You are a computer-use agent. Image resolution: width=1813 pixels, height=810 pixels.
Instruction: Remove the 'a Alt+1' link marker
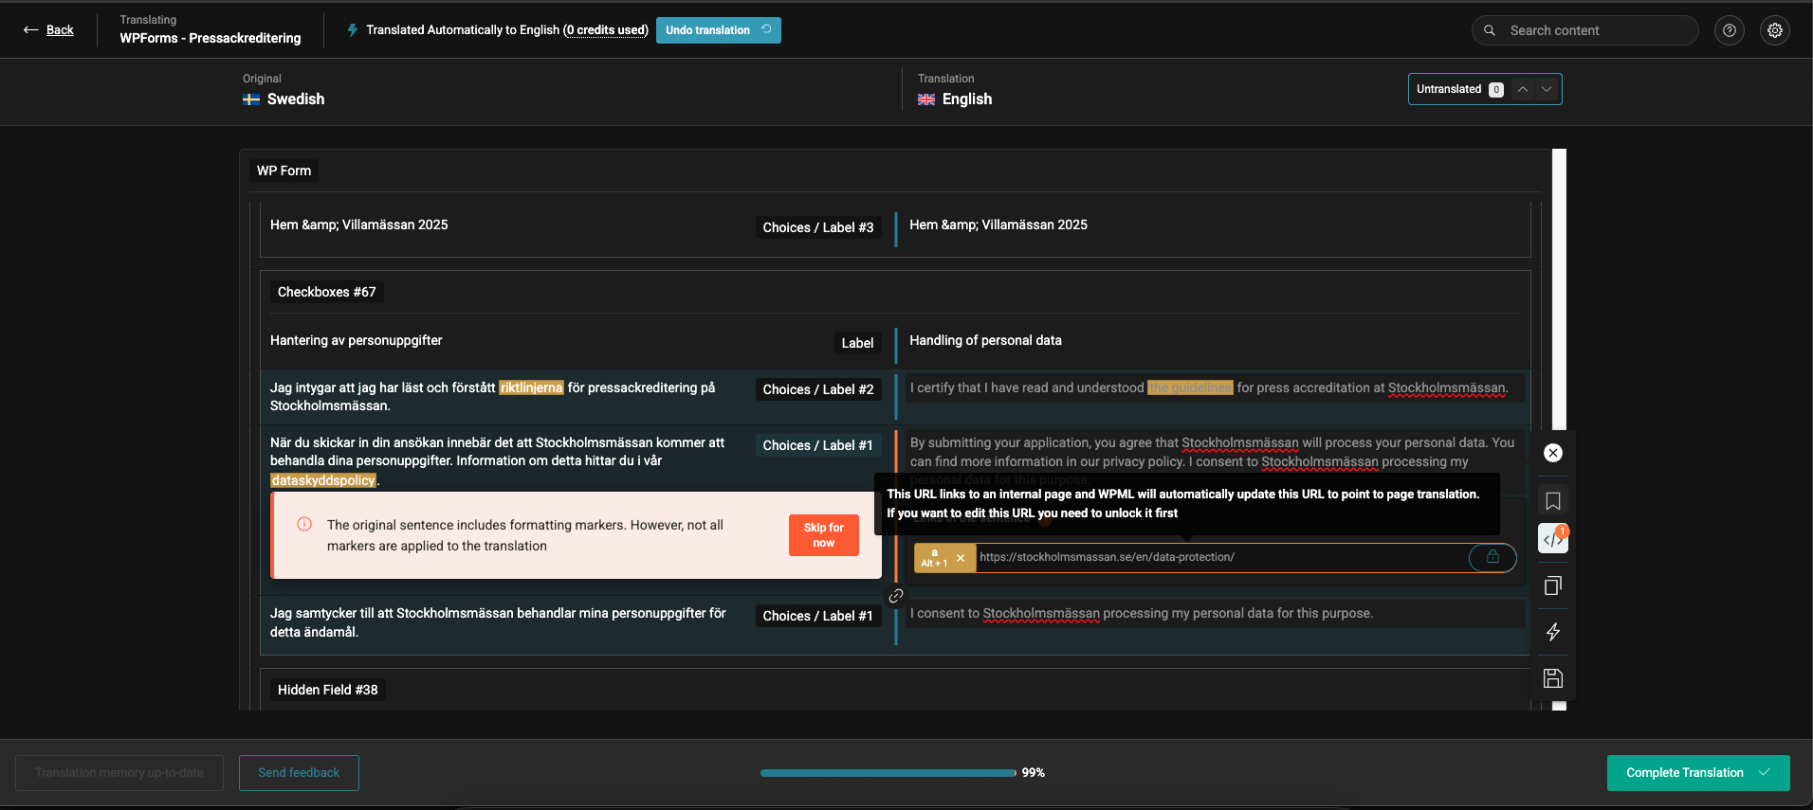(961, 558)
